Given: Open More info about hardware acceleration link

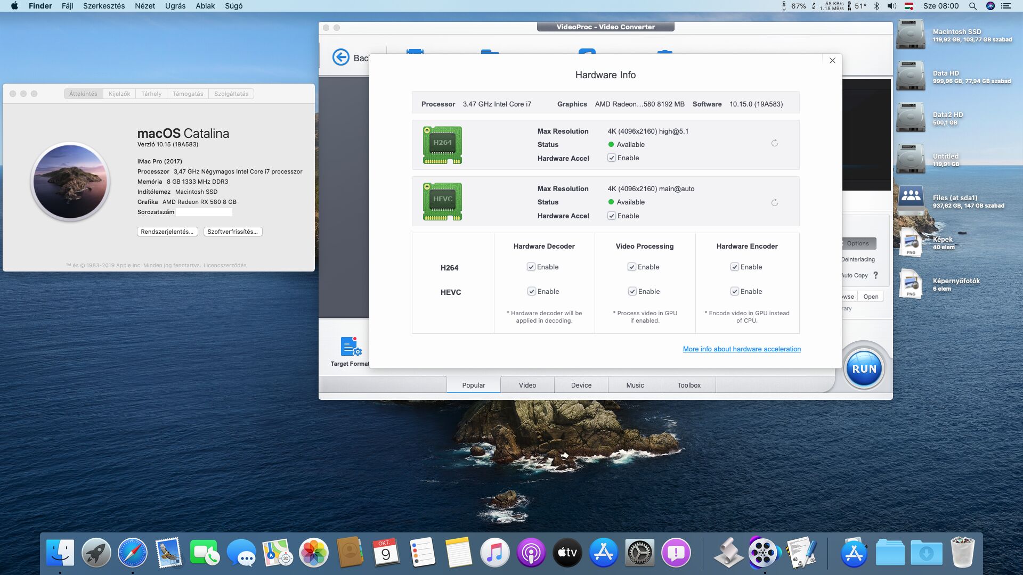Looking at the screenshot, I should pyautogui.click(x=742, y=349).
